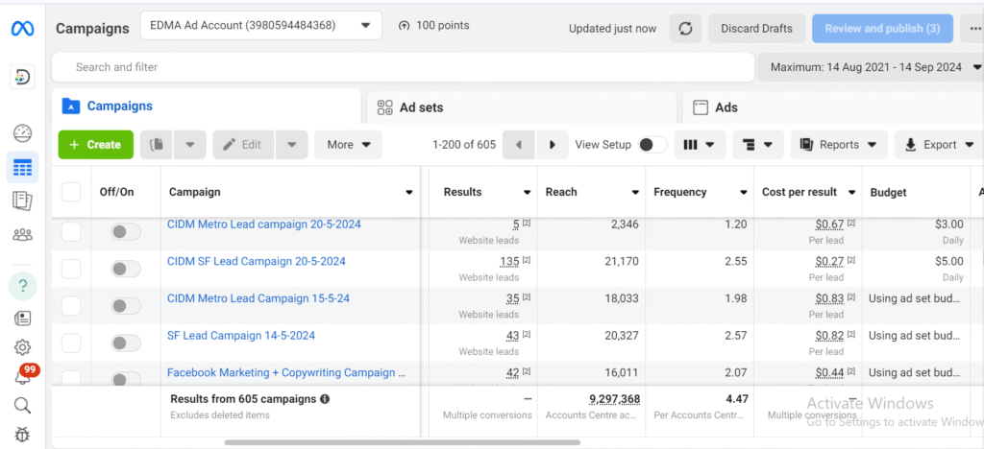
Task: Toggle the View Setup switch
Action: click(652, 145)
